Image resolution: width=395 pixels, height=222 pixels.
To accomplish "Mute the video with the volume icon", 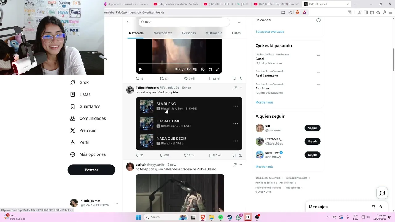I will 195,69.
